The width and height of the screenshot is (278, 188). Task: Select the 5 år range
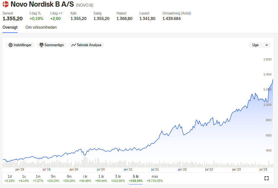coord(136,179)
